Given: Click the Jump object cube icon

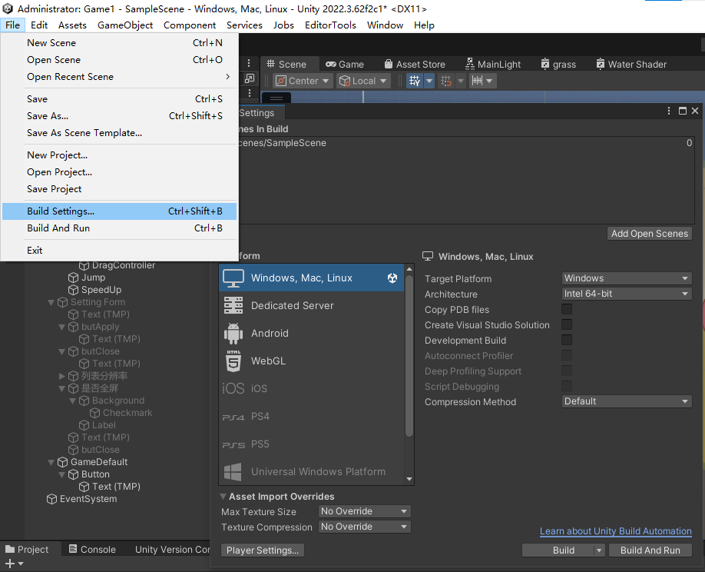Looking at the screenshot, I should 73,278.
